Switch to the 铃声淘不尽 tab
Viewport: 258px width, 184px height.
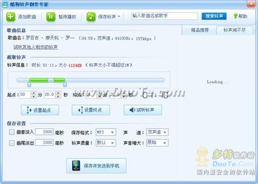click(x=234, y=30)
